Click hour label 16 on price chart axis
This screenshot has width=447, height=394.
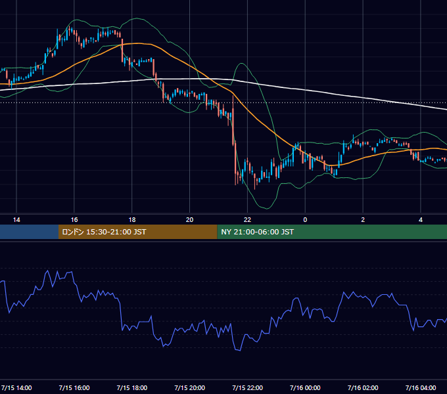pyautogui.click(x=74, y=220)
